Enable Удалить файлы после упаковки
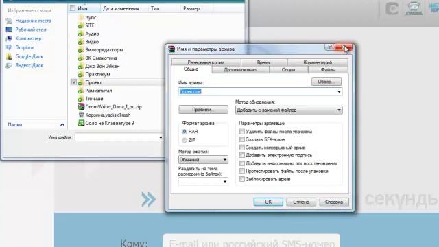Screen dimensions: 439x247 (x=242, y=131)
